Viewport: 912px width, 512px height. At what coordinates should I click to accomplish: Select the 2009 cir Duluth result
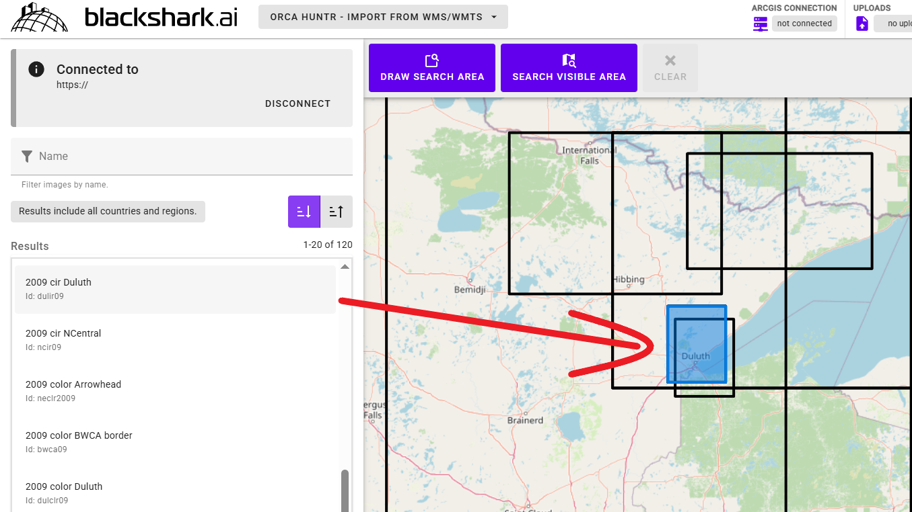(175, 289)
